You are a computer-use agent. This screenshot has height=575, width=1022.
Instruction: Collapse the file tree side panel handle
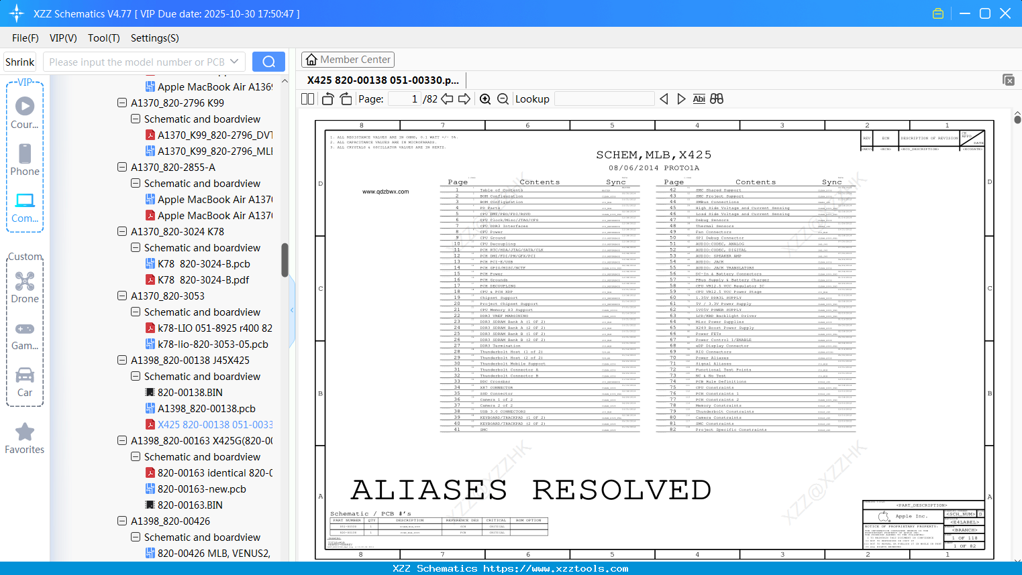(292, 310)
